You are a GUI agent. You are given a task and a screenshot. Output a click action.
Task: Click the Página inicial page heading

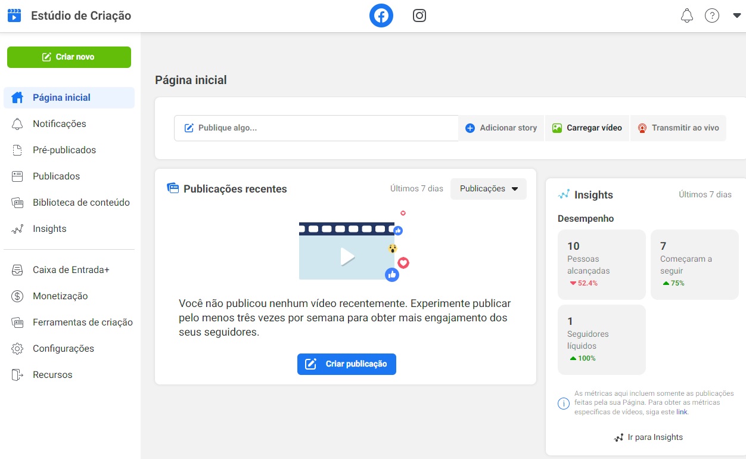(191, 80)
